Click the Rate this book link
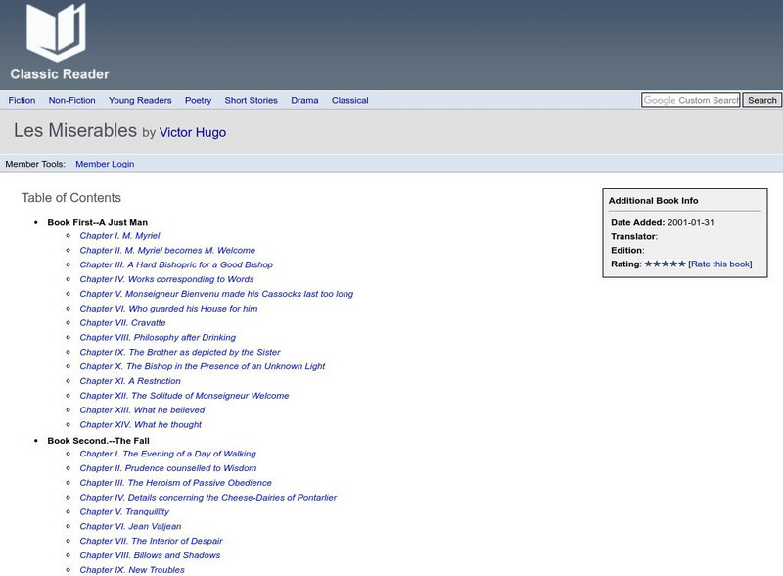 click(720, 264)
